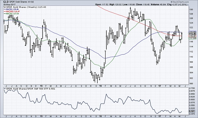The width and height of the screenshot is (198, 118).
Task: Click the 'SPDR Gold Shares (Weekly) 119.40' legend
Action: pos(26,7)
